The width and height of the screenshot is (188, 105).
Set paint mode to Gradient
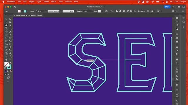8,71
